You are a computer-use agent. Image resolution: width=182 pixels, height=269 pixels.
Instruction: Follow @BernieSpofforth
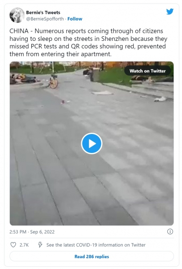pyautogui.click(x=75, y=19)
